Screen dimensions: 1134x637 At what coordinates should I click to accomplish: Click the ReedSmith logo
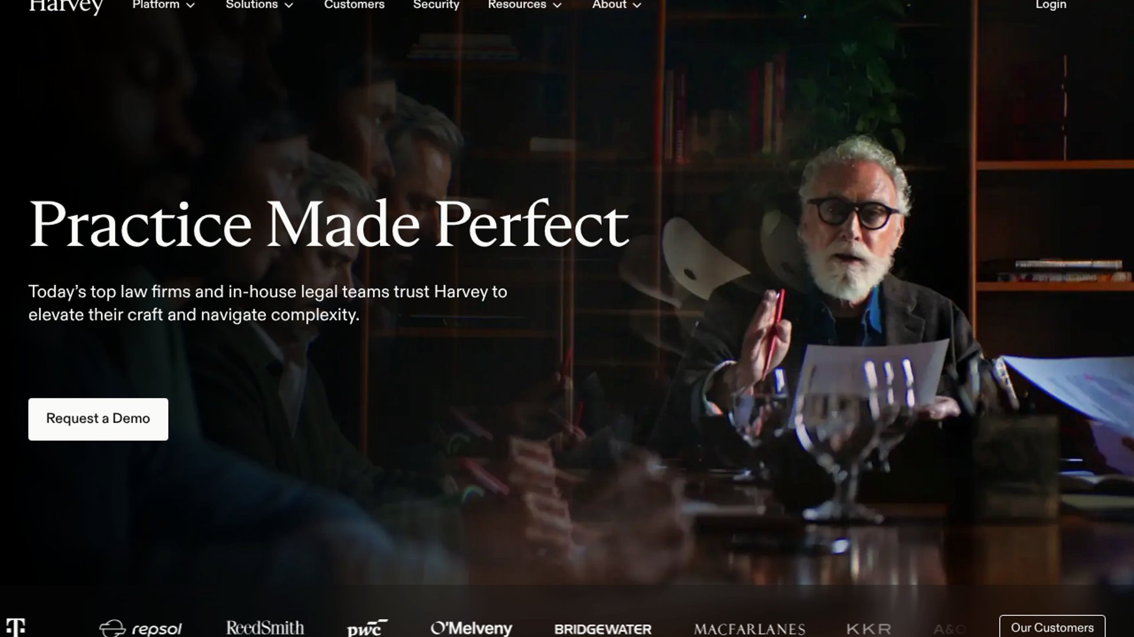coord(265,628)
